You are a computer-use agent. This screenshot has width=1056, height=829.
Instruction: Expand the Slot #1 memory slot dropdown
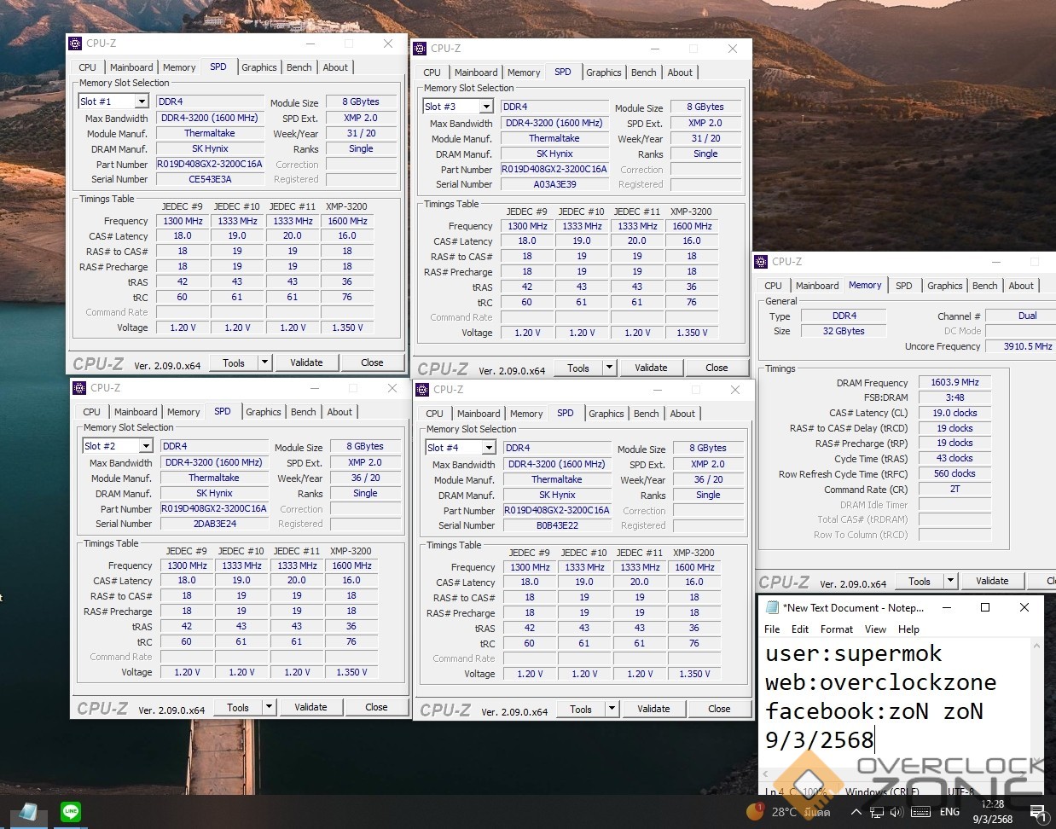tap(141, 101)
